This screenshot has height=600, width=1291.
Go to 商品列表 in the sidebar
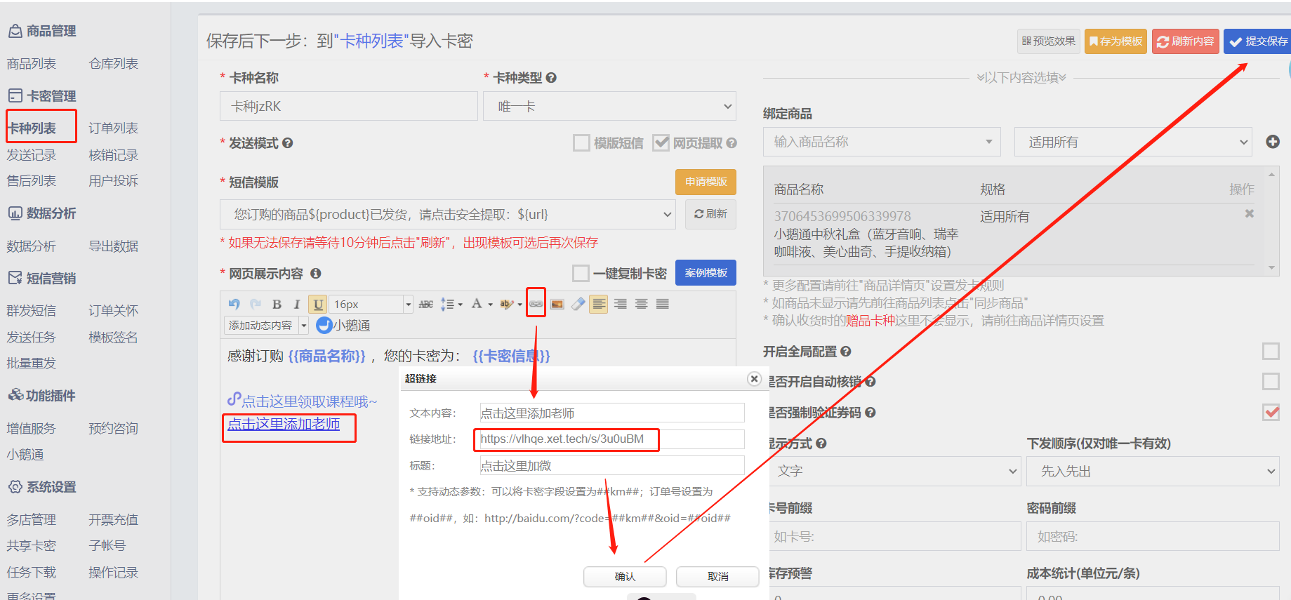click(x=32, y=64)
